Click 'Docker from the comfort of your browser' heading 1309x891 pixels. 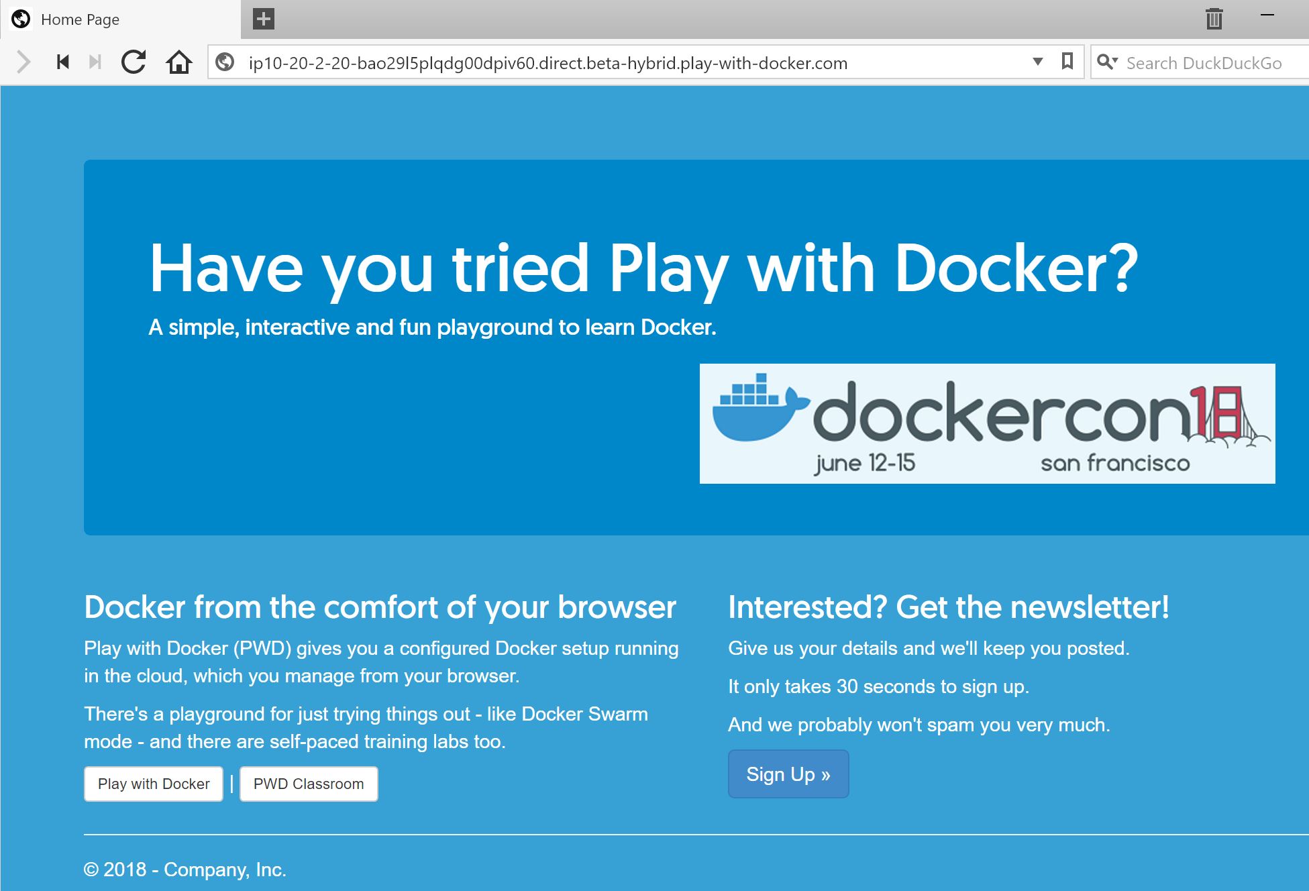click(380, 607)
